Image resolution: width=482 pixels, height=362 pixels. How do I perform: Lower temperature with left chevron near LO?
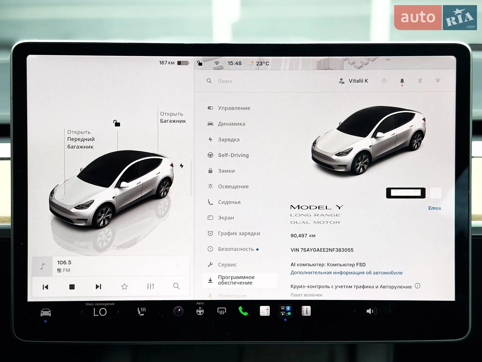[x=82, y=312]
